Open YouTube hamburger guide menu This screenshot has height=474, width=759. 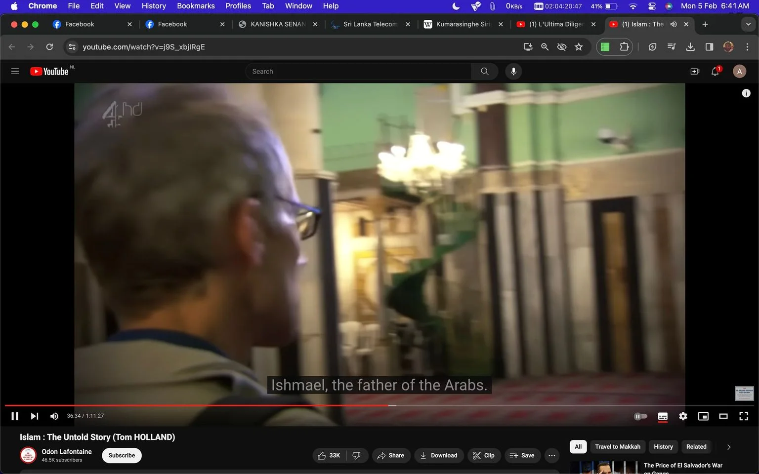15,72
